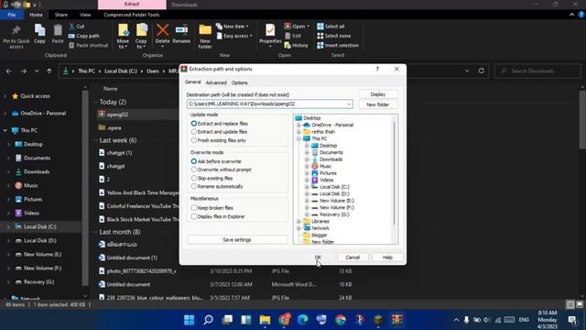Image resolution: width=586 pixels, height=330 pixels.
Task: Navigate back with the Back arrow
Action: click(8, 71)
